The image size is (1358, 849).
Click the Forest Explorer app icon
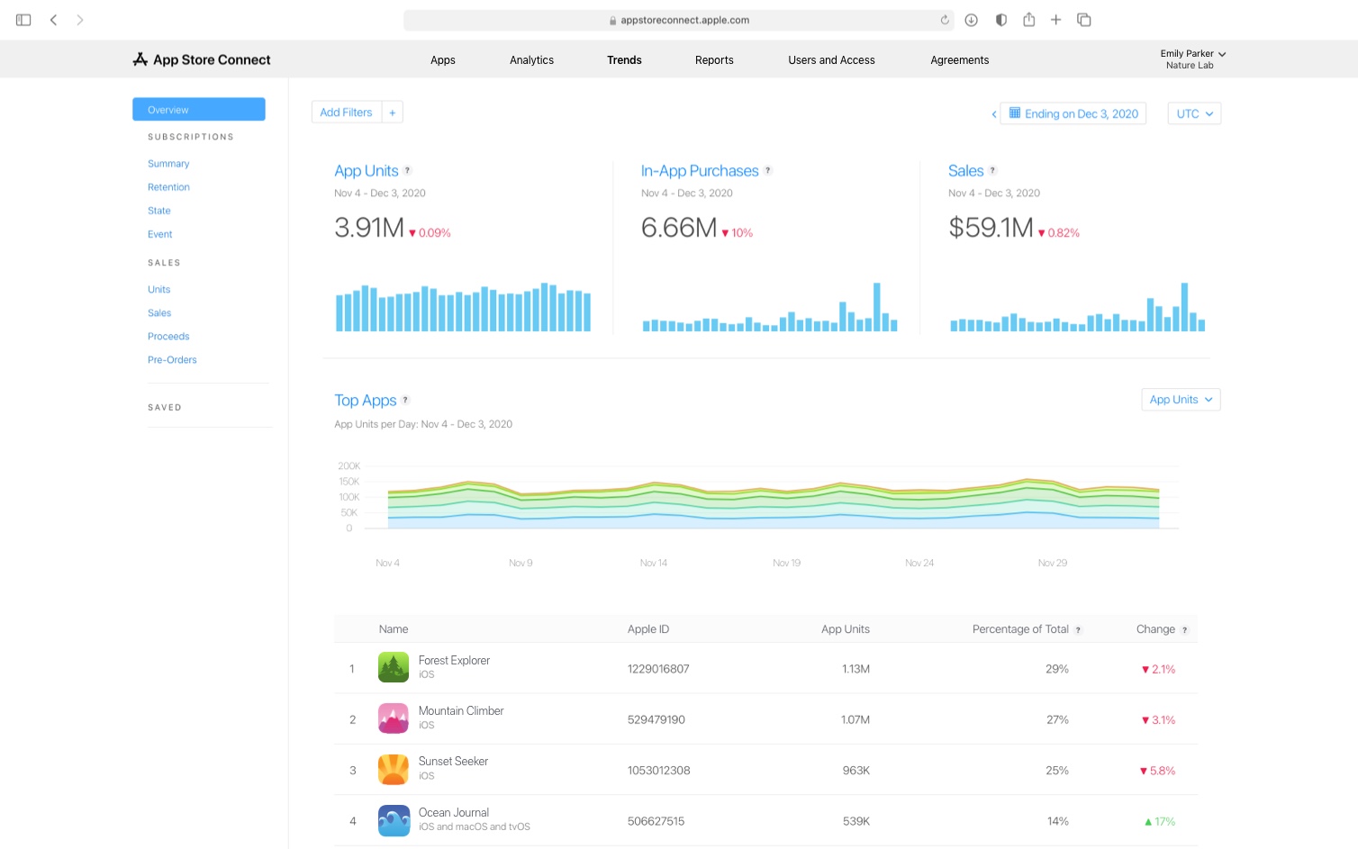(394, 667)
